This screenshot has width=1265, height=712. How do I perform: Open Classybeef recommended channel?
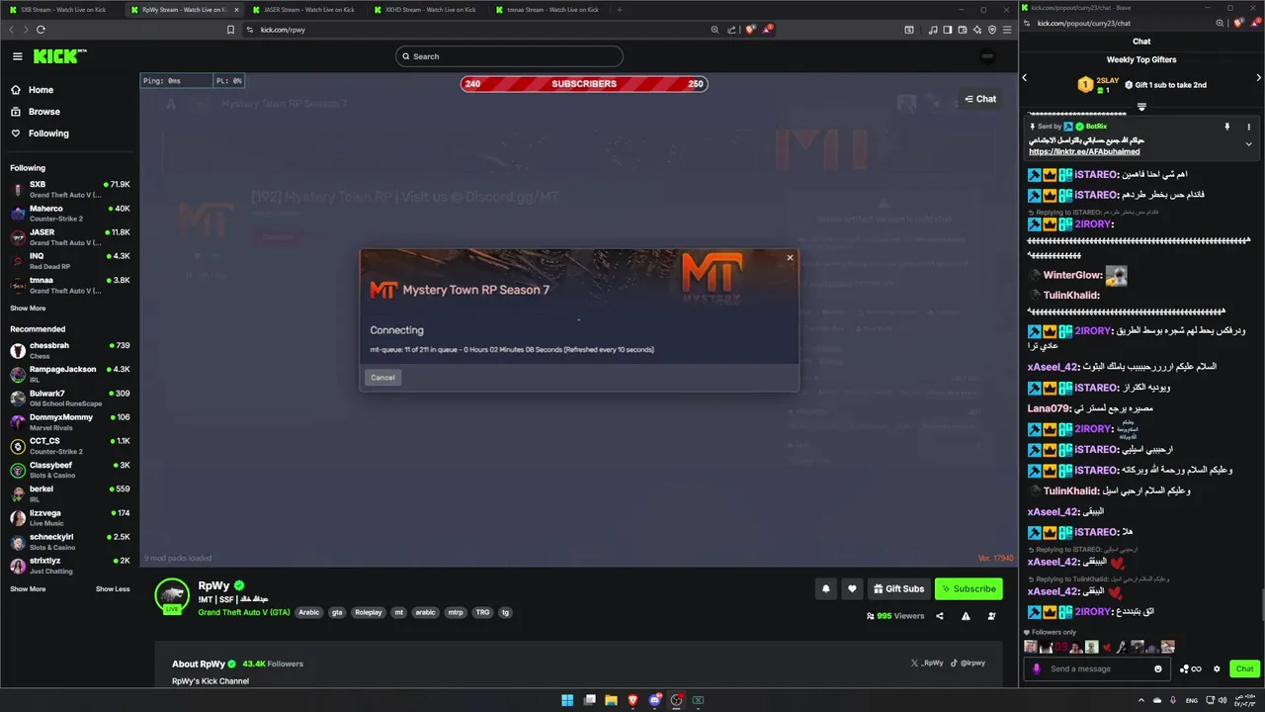coord(69,470)
